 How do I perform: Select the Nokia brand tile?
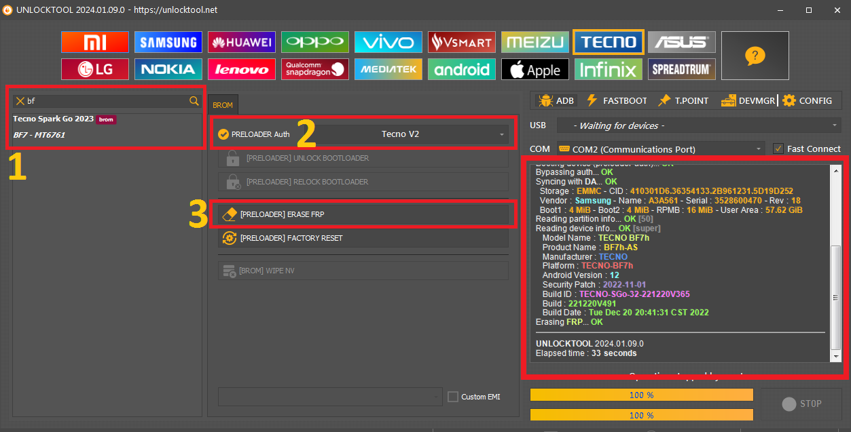point(168,69)
